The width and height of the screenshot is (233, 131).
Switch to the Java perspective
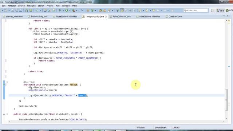[x=220, y=11]
